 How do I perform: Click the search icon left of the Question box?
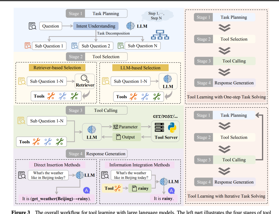33,26
